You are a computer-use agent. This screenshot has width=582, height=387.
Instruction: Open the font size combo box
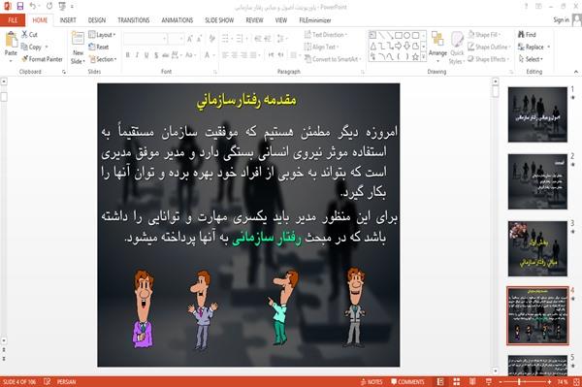176,39
